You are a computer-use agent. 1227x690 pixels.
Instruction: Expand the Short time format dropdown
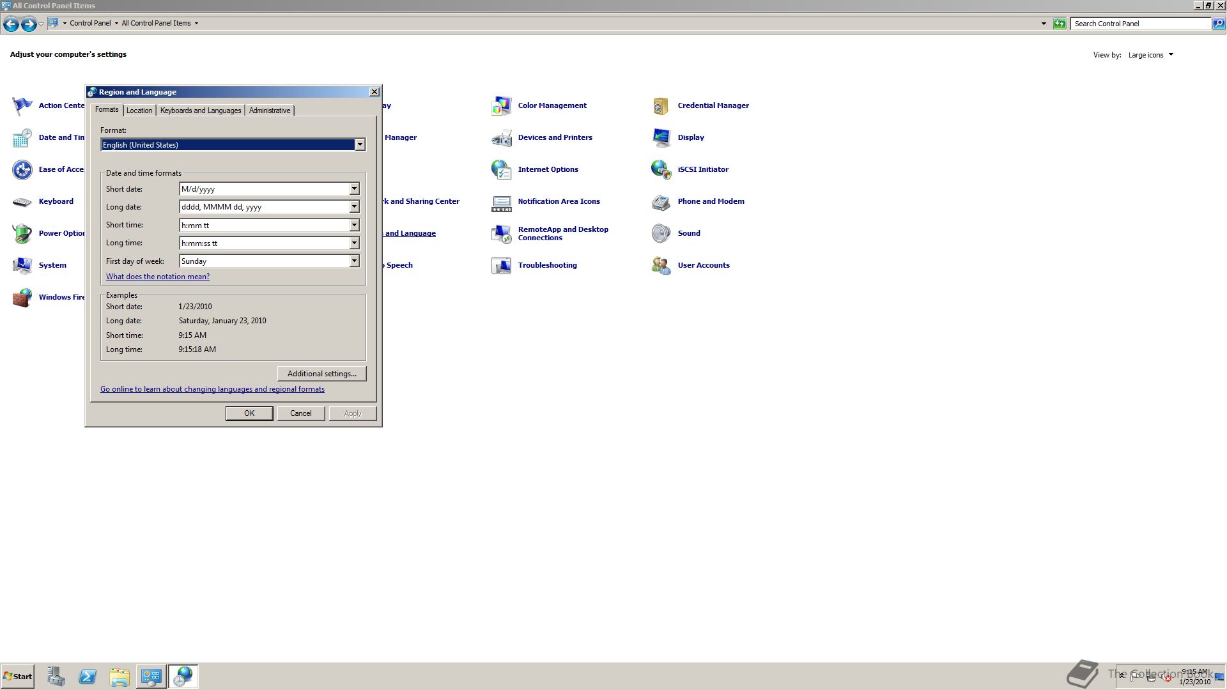(x=354, y=226)
